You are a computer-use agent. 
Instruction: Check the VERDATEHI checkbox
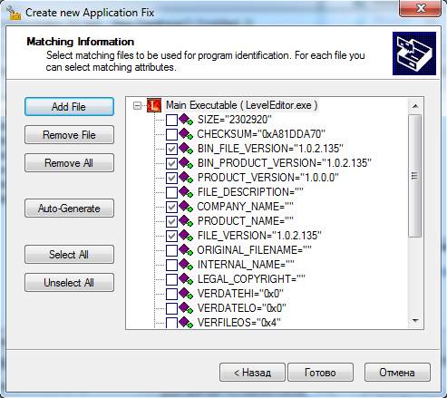171,294
